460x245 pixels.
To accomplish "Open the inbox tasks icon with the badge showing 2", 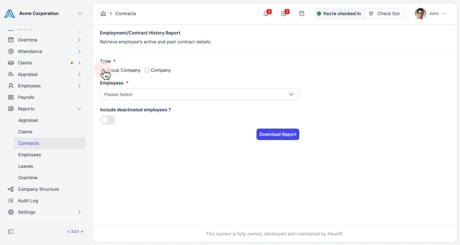I will pos(284,13).
